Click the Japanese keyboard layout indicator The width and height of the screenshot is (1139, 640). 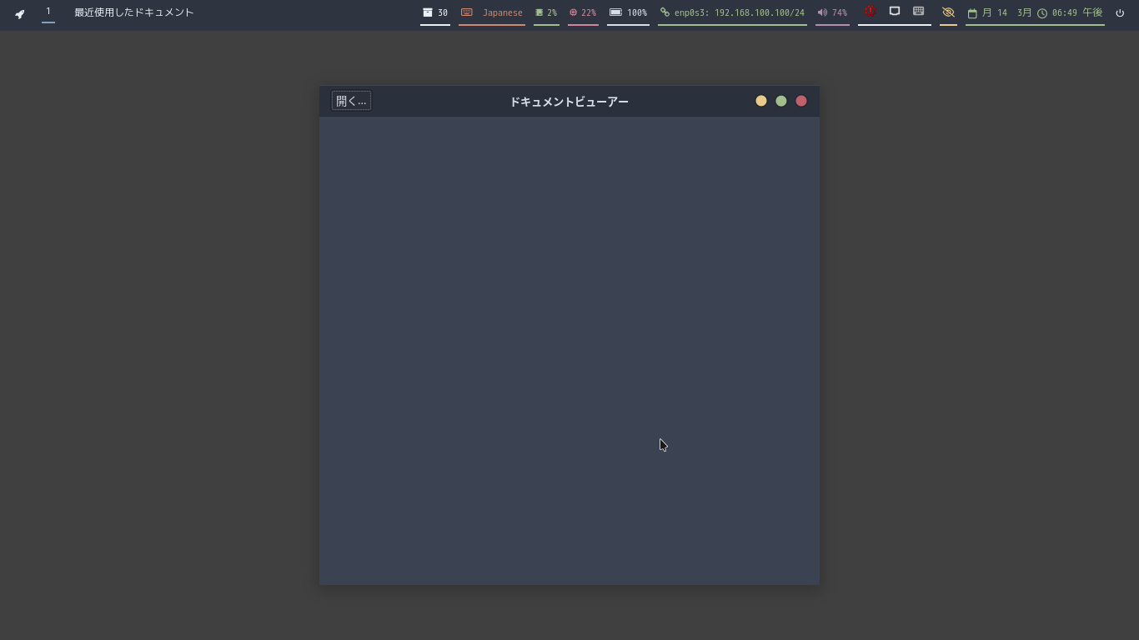(492, 12)
